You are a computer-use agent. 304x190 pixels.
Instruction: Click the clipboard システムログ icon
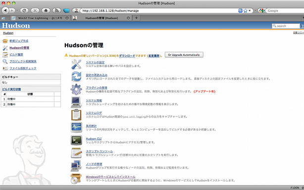tap(76, 115)
